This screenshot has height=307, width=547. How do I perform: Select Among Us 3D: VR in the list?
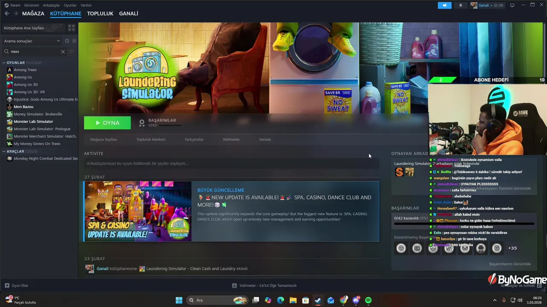(29, 92)
